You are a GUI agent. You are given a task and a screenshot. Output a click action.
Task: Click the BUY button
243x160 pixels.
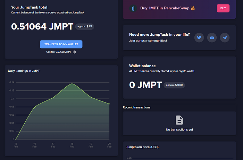[x=223, y=8]
